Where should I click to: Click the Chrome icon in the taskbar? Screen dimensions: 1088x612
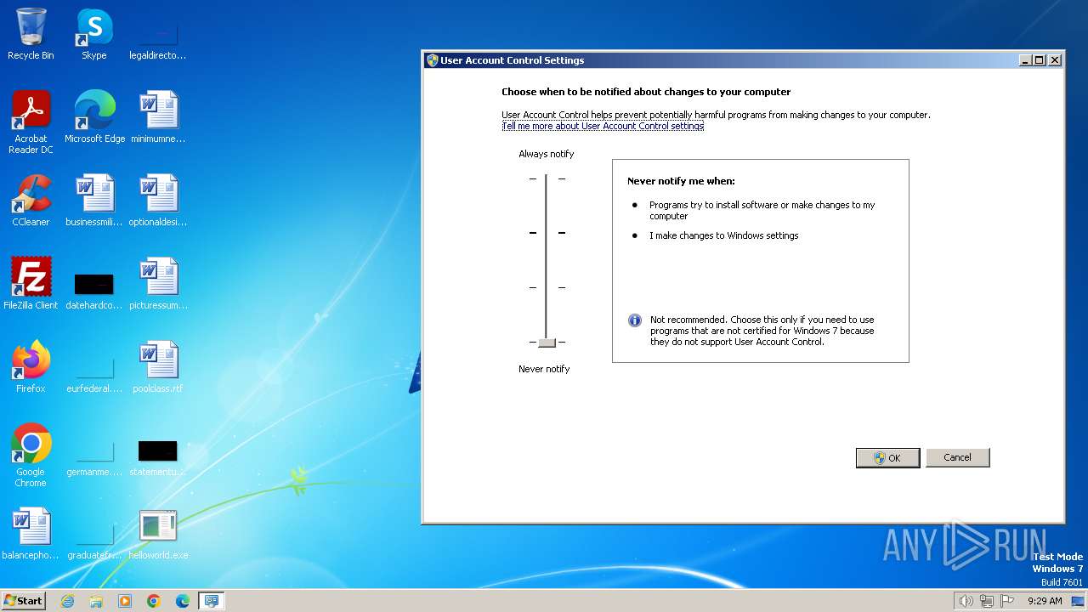click(154, 601)
